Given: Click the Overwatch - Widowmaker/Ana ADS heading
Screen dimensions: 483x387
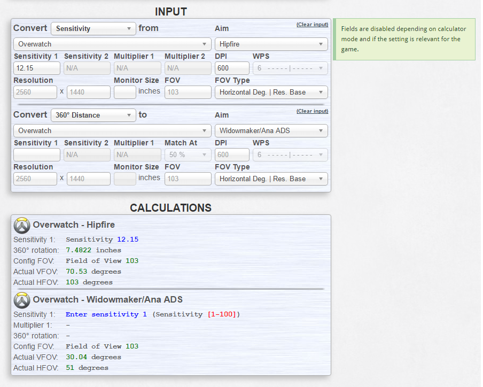Looking at the screenshot, I should click(x=108, y=299).
